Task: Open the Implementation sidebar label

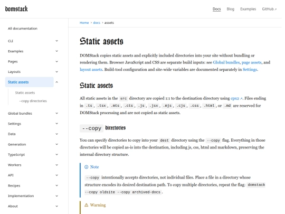Action: click(x=21, y=196)
